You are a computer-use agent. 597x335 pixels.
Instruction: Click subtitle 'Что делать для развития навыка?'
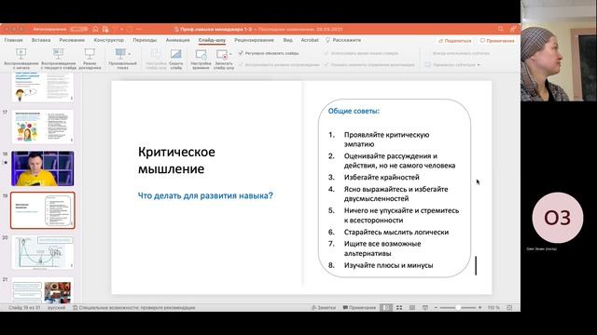pos(205,195)
